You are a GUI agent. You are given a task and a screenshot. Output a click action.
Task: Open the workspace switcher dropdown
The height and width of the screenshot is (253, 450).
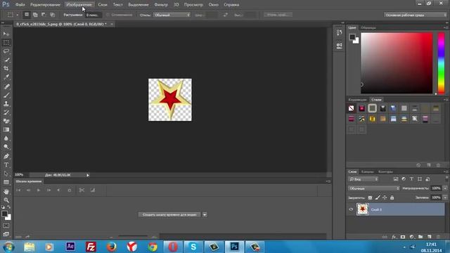(415, 15)
